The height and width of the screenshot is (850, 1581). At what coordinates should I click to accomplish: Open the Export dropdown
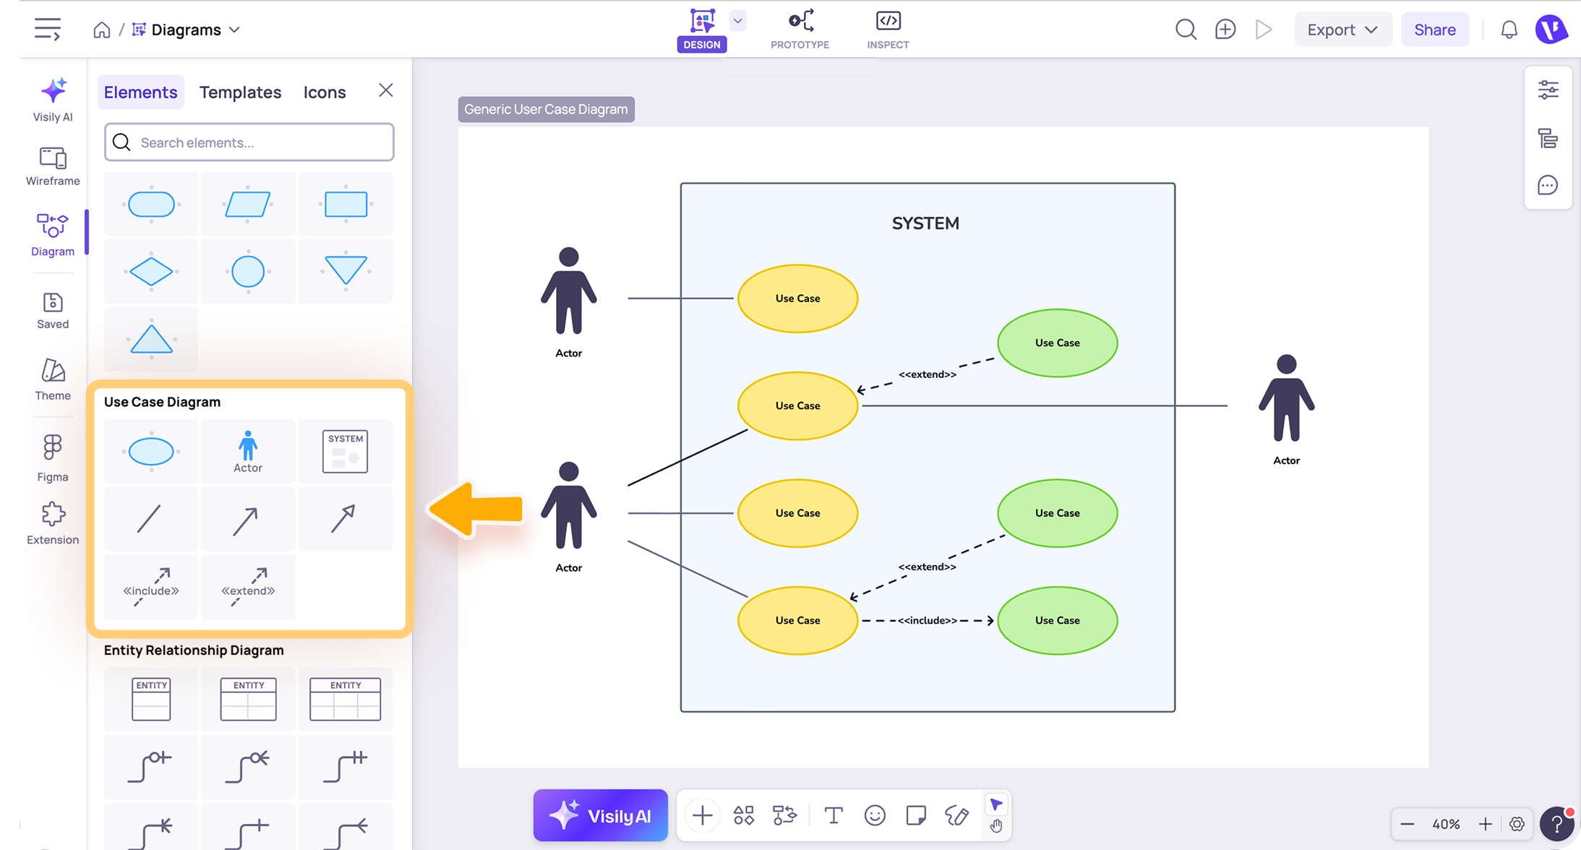[1342, 30]
